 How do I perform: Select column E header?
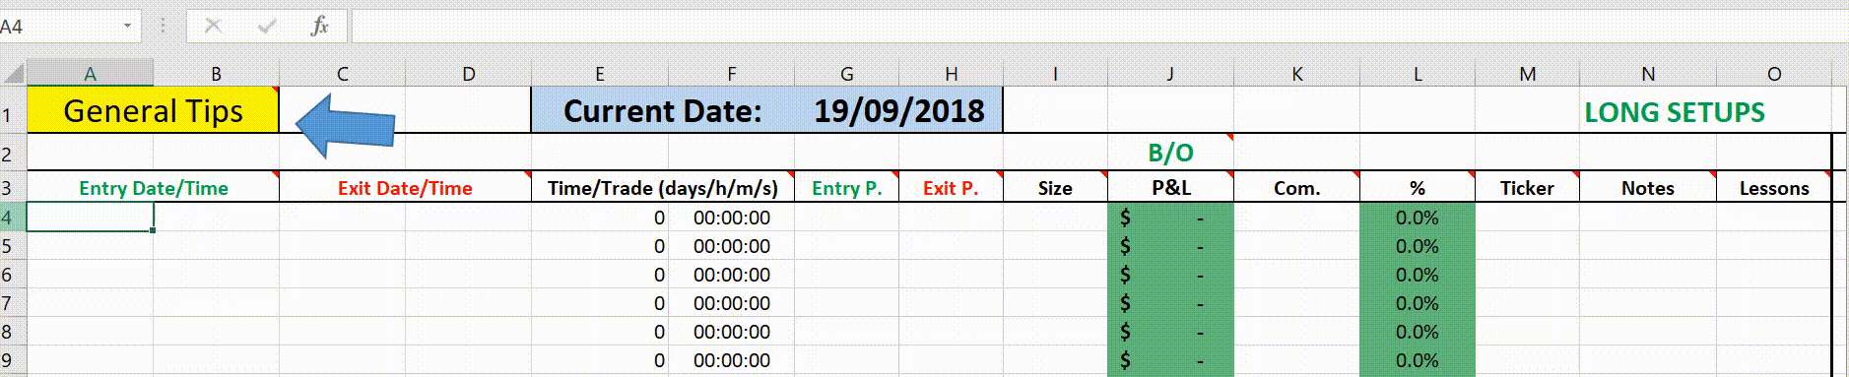[x=599, y=74]
